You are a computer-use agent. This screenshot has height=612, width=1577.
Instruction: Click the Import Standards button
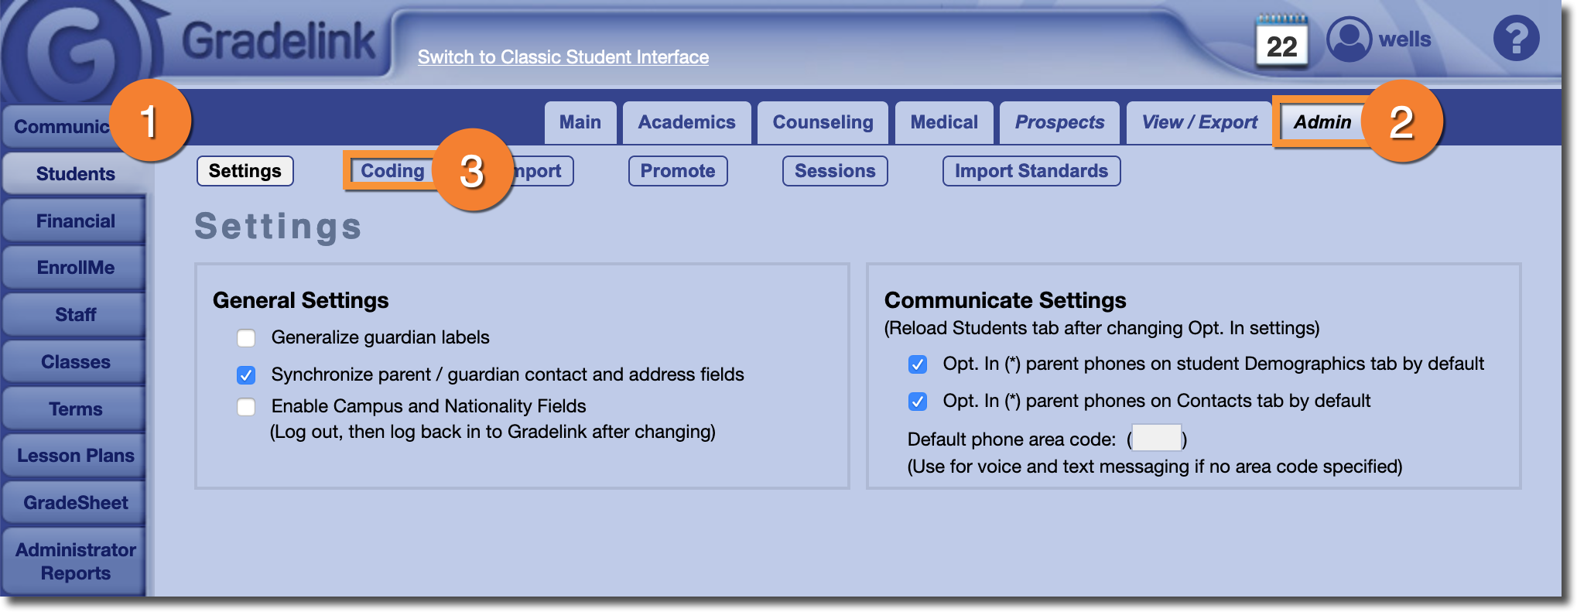tap(1031, 171)
